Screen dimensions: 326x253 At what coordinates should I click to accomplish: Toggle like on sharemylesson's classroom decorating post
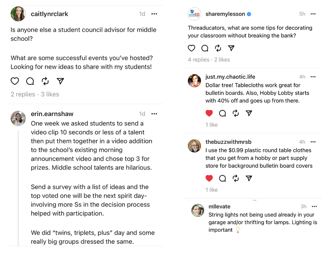point(191,48)
